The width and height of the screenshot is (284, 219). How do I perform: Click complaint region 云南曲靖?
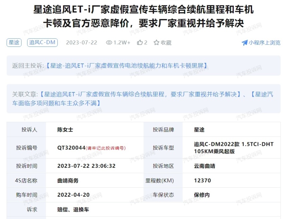click(x=204, y=166)
